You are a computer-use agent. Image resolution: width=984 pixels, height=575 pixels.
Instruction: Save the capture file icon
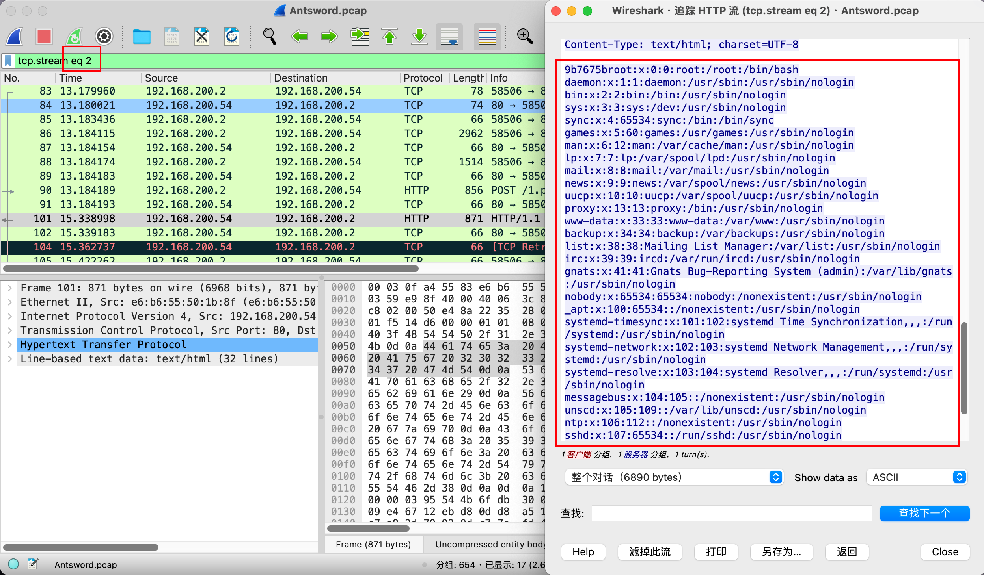171,37
